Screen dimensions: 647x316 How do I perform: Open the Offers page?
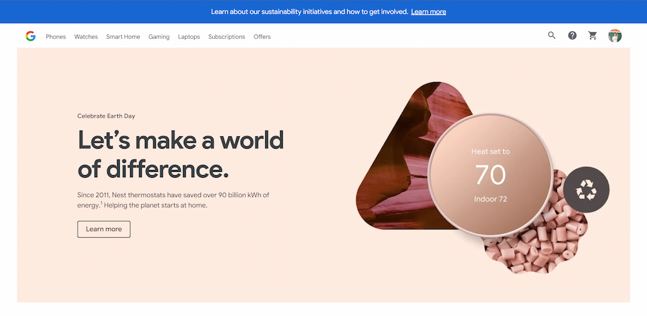(x=262, y=37)
